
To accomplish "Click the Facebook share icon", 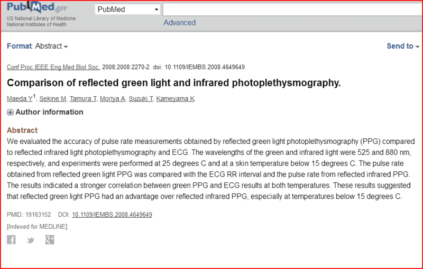I will pos(11,240).
